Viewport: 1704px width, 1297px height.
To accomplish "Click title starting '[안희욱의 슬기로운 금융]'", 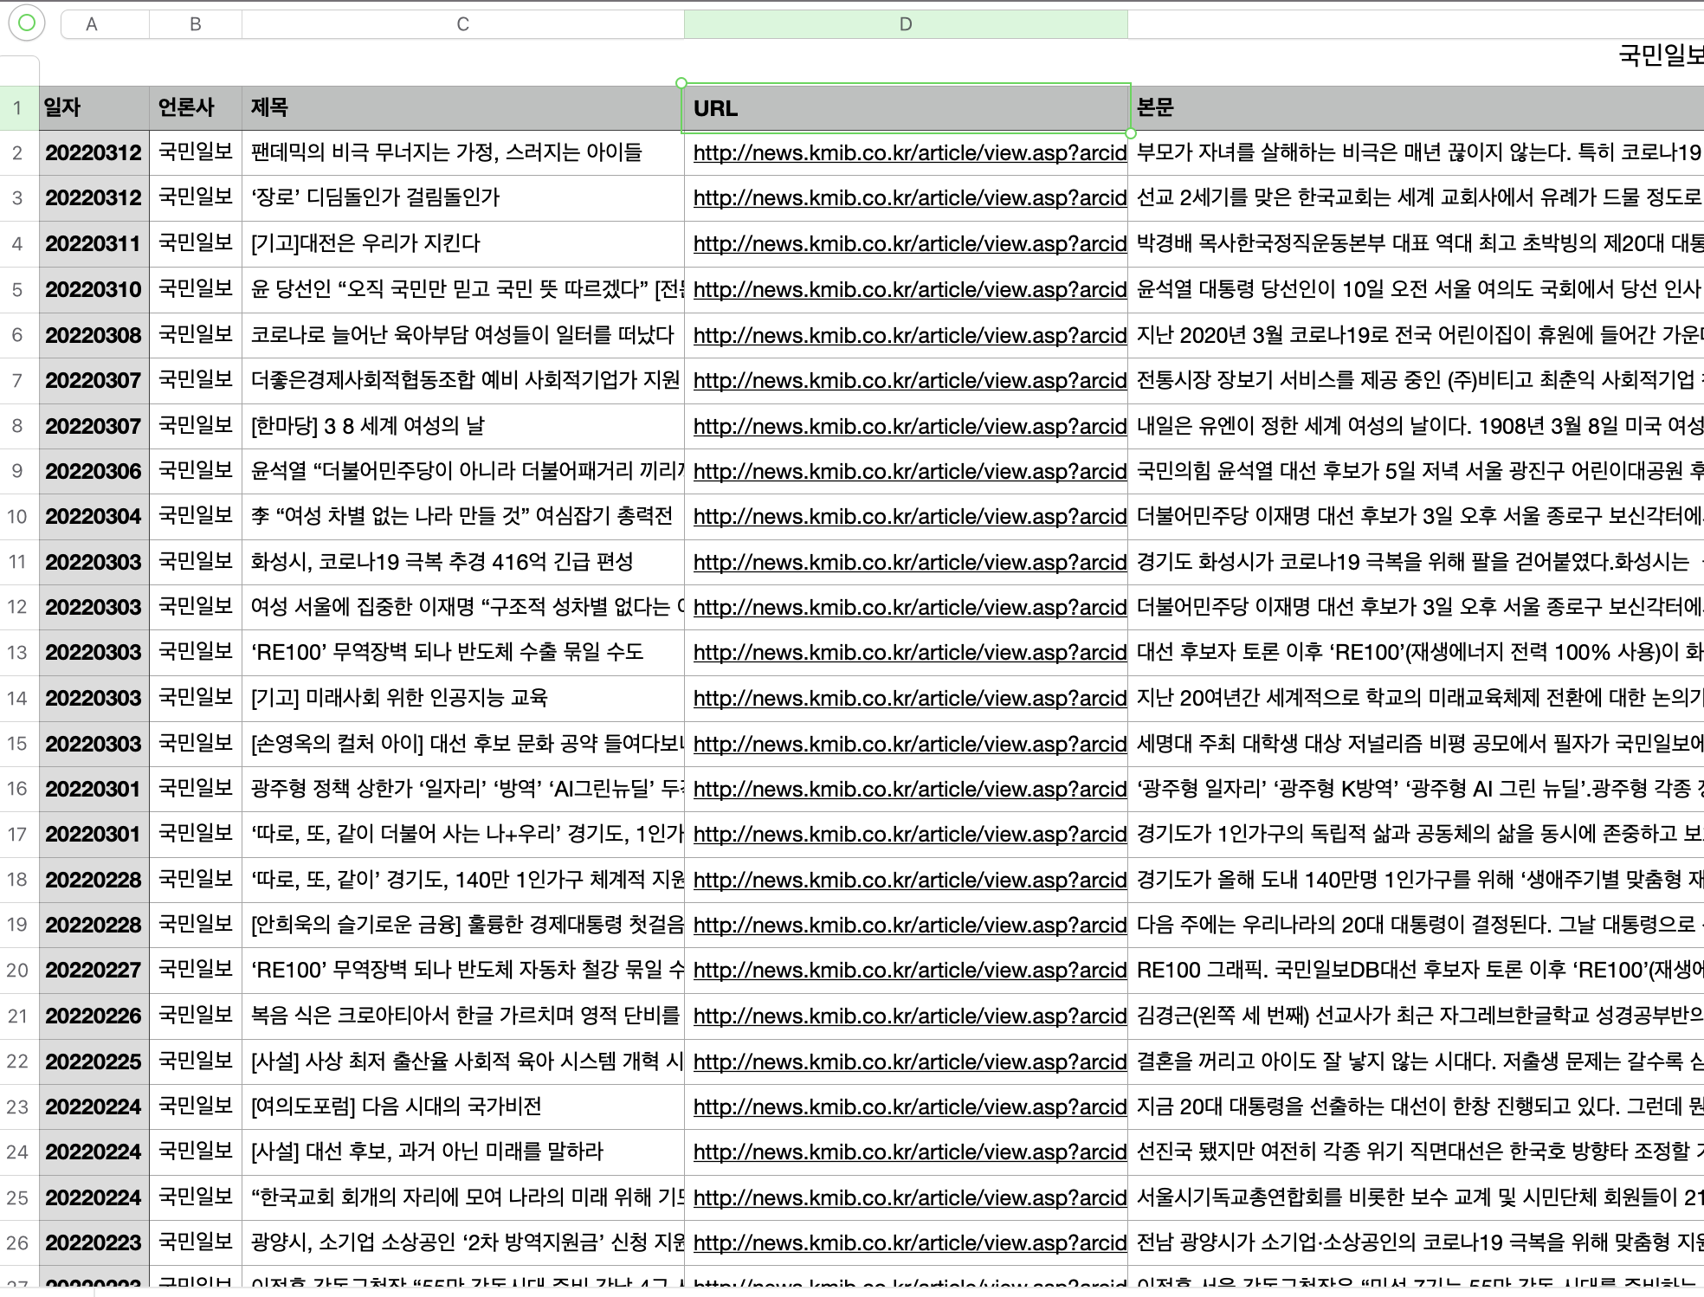I will pos(468,925).
